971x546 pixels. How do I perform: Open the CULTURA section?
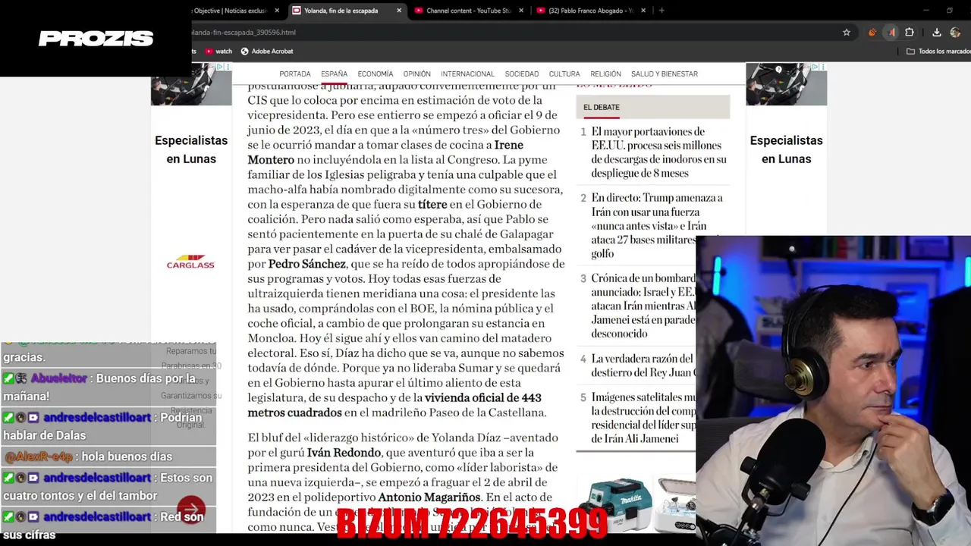[x=564, y=74]
